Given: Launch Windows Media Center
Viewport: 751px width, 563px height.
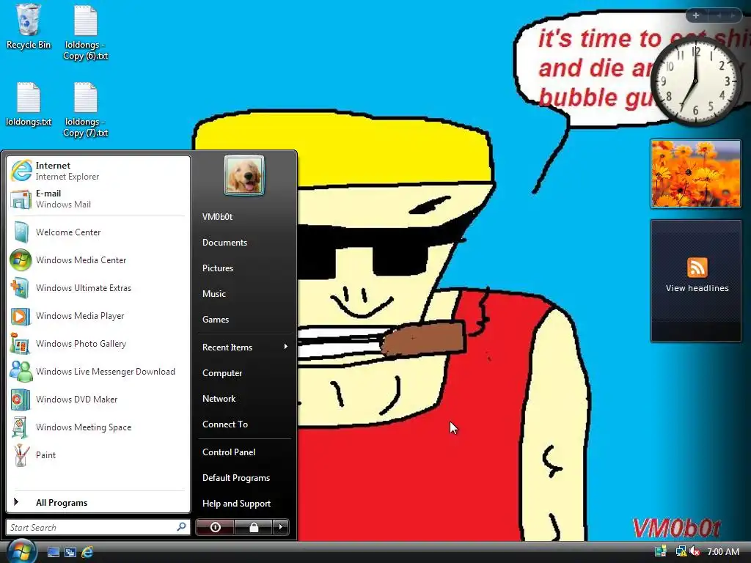Looking at the screenshot, I should pos(98,260).
